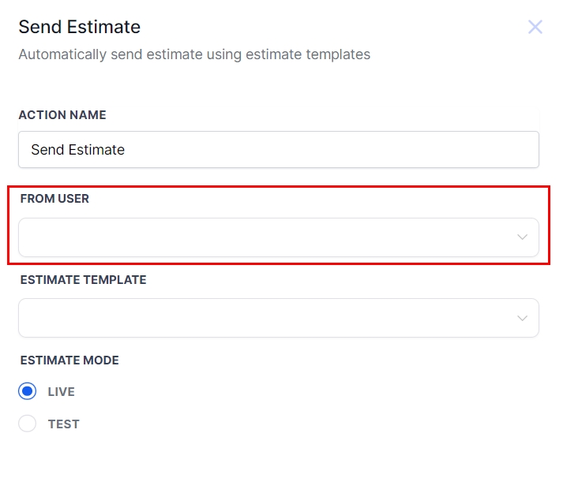Click the ESTIMATE TEMPLATE field label
The image size is (563, 478).
click(83, 279)
